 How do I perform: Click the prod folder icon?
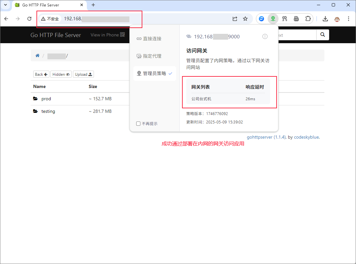36,98
